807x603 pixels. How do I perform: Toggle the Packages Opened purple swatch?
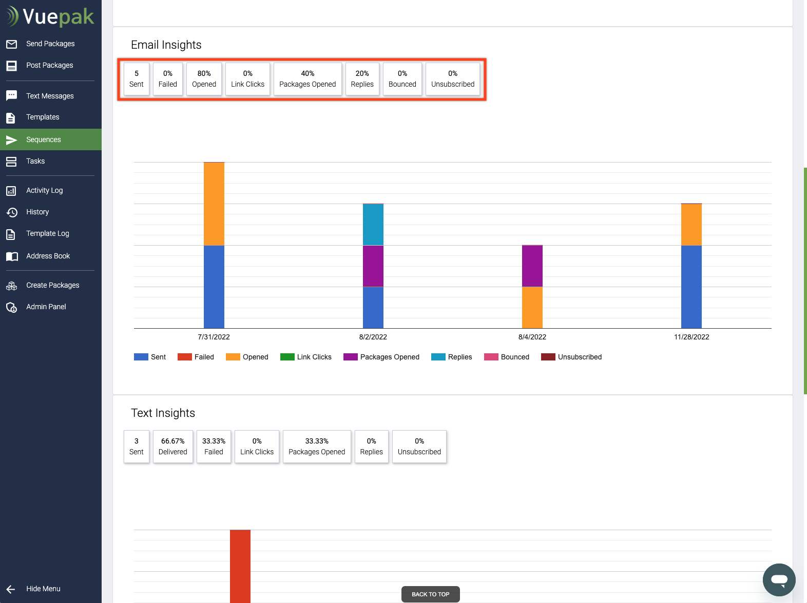click(351, 357)
